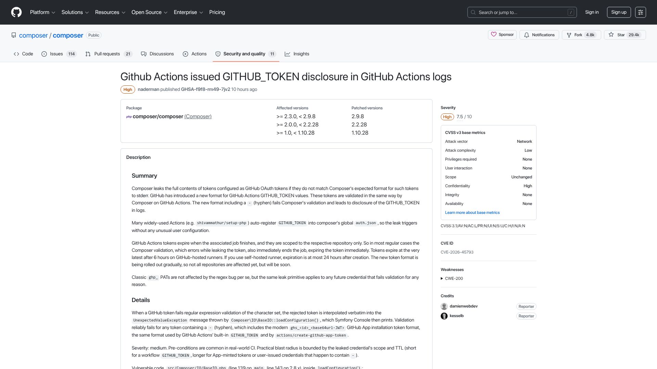Click the heart icon on Sponsor
Viewport: 657px width, 369px height.
pyautogui.click(x=494, y=35)
